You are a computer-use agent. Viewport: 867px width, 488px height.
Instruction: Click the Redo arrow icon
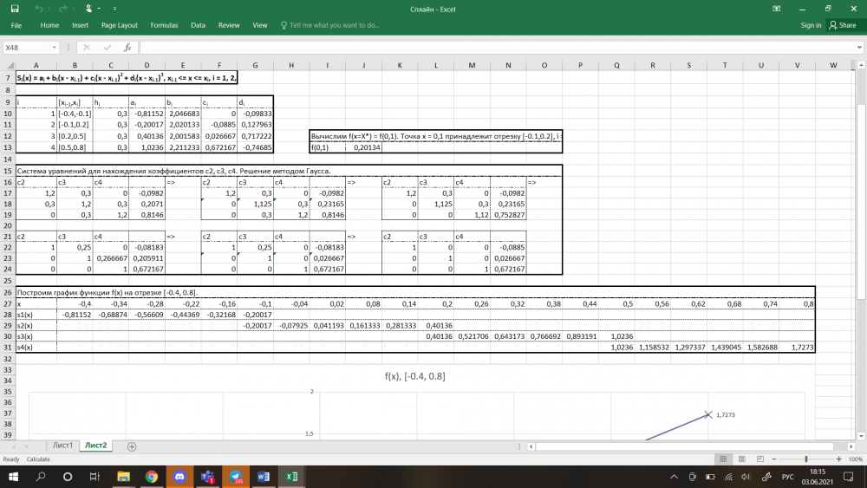tap(62, 9)
